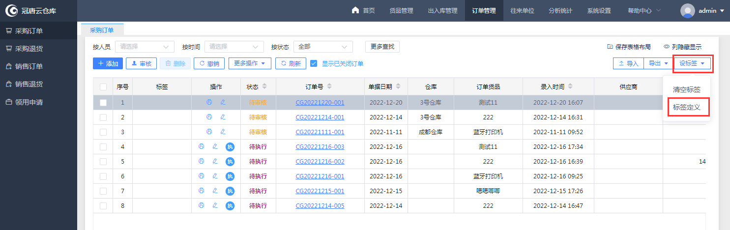Check the checkbox for row 4
730x230 pixels.
pos(103,147)
